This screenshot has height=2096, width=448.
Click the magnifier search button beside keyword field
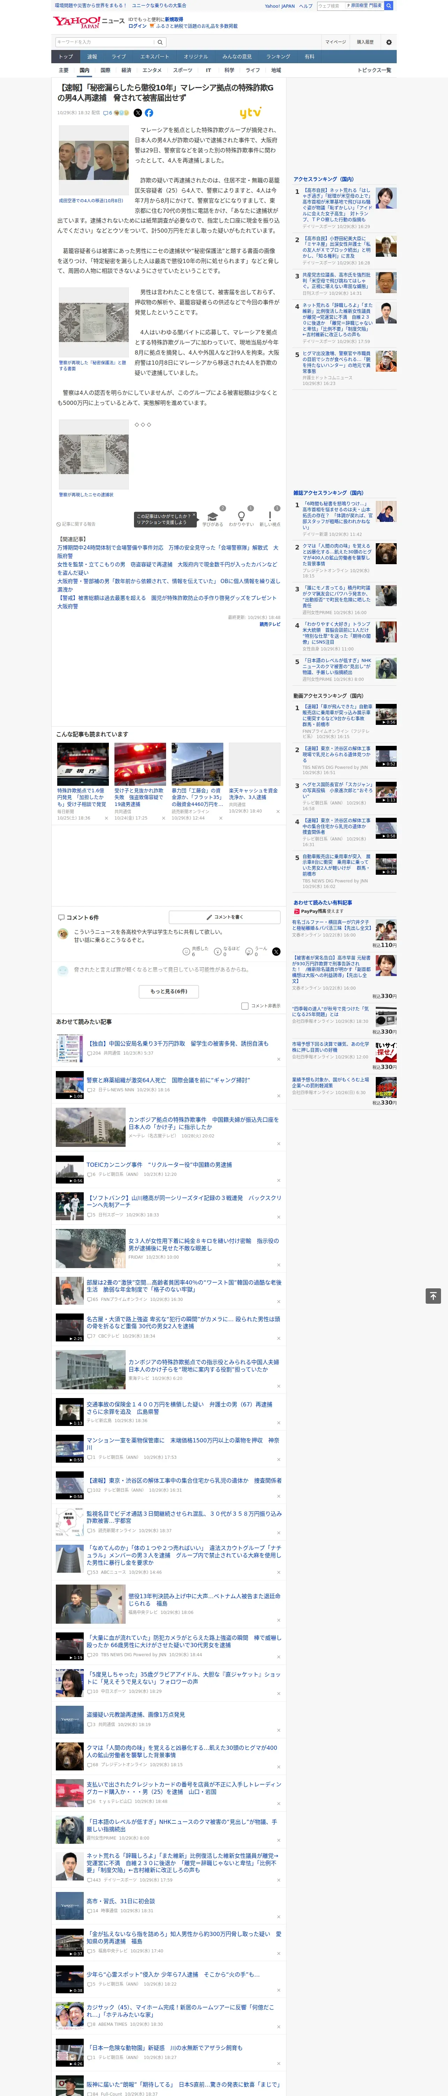(160, 42)
